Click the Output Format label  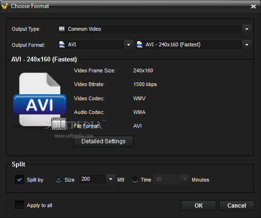coord(28,45)
